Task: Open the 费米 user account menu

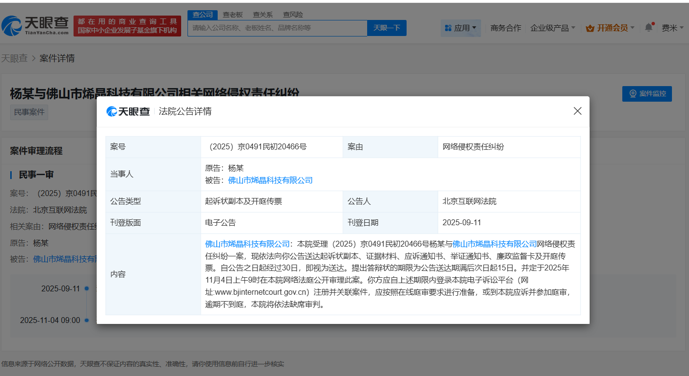Action: coord(672,28)
